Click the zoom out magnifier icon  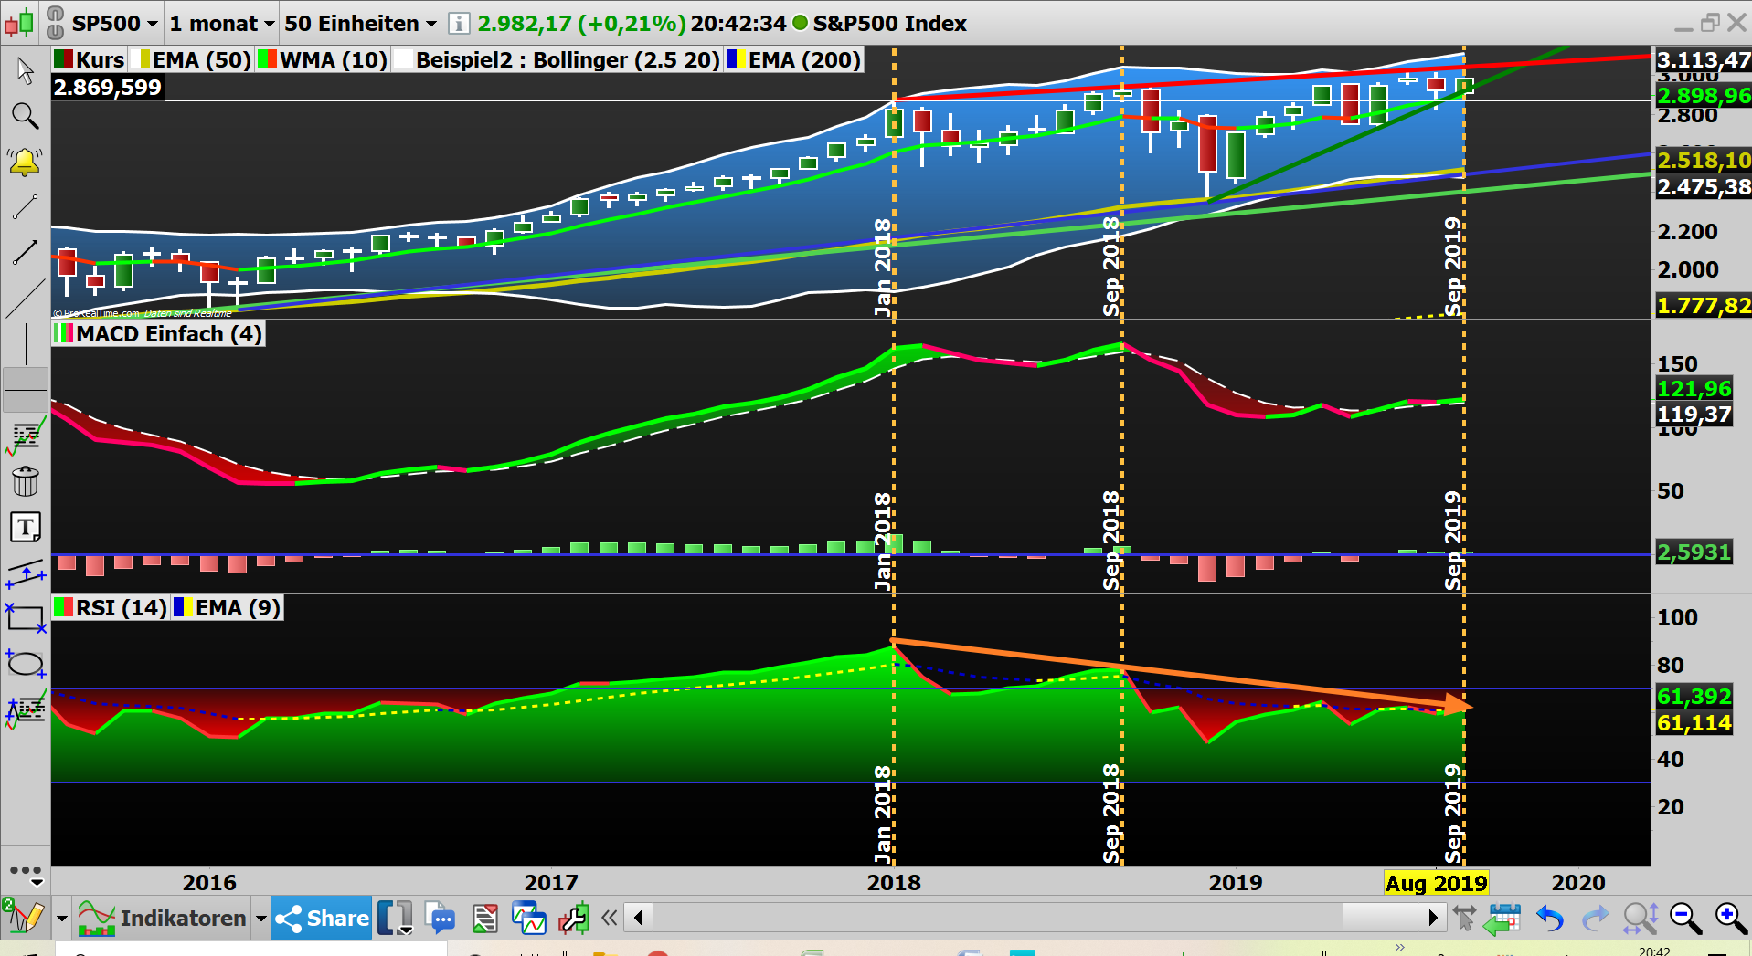pyautogui.click(x=1685, y=918)
